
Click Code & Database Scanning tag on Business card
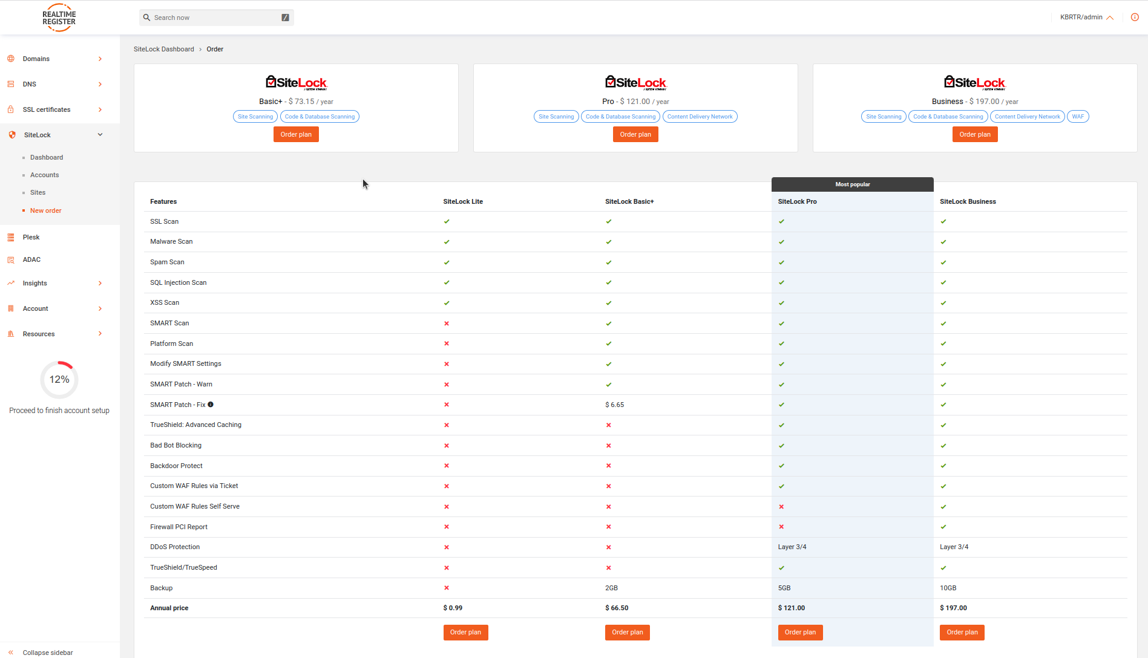(x=948, y=117)
